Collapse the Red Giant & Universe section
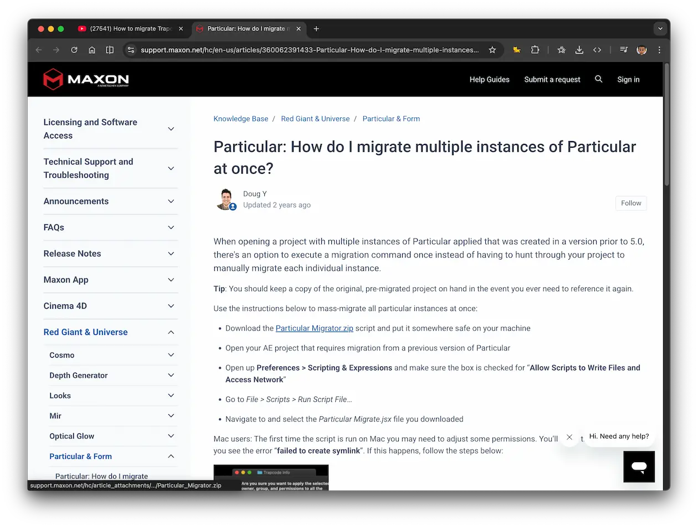The width and height of the screenshot is (698, 527). 171,332
